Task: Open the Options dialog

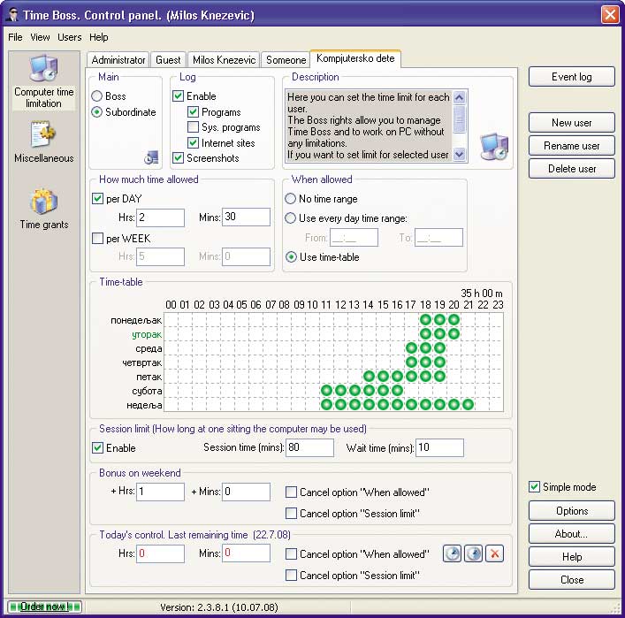Action: pos(572,511)
